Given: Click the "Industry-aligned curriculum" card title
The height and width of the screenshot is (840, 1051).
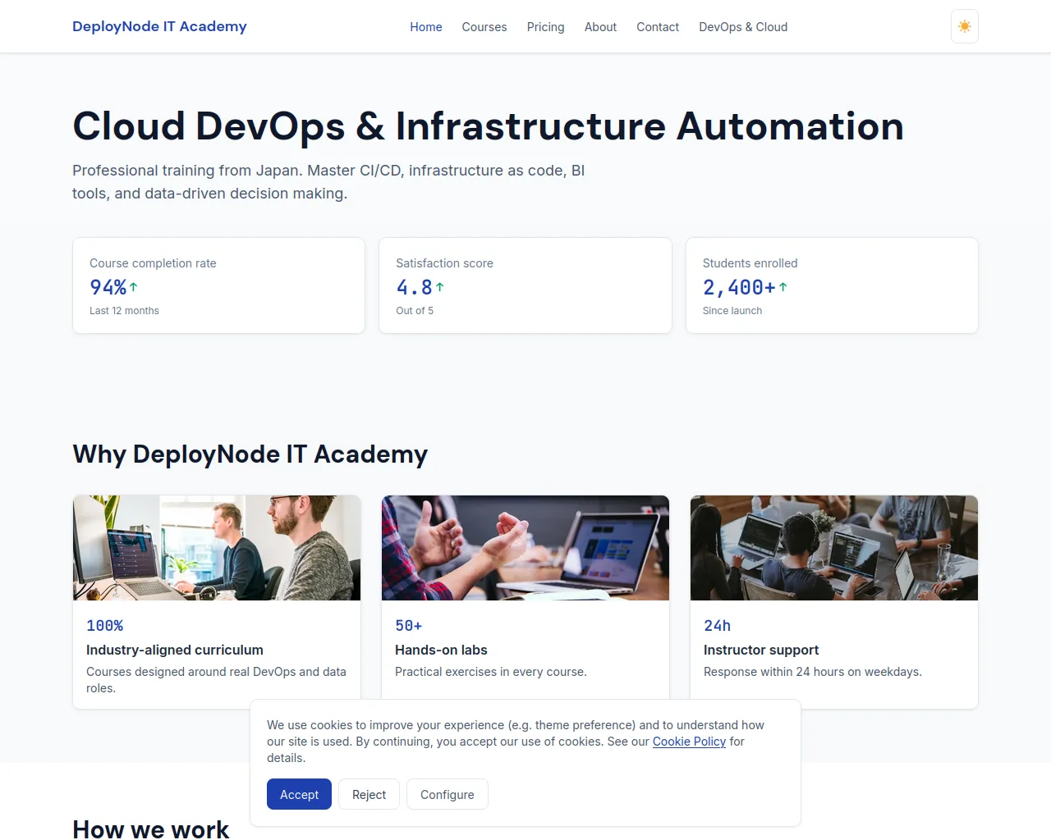Looking at the screenshot, I should (175, 650).
